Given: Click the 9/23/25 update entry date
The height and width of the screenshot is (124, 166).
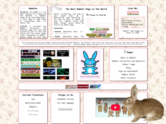Looking at the screenshot, I should tap(24, 26).
